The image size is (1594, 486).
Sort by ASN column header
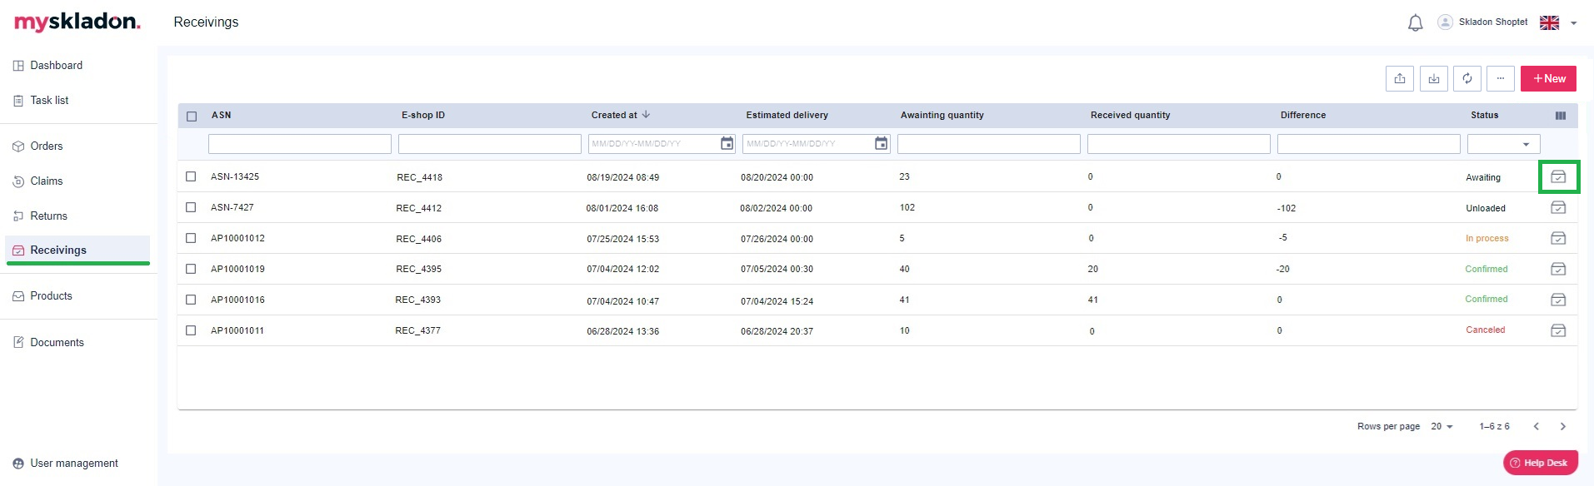(221, 116)
